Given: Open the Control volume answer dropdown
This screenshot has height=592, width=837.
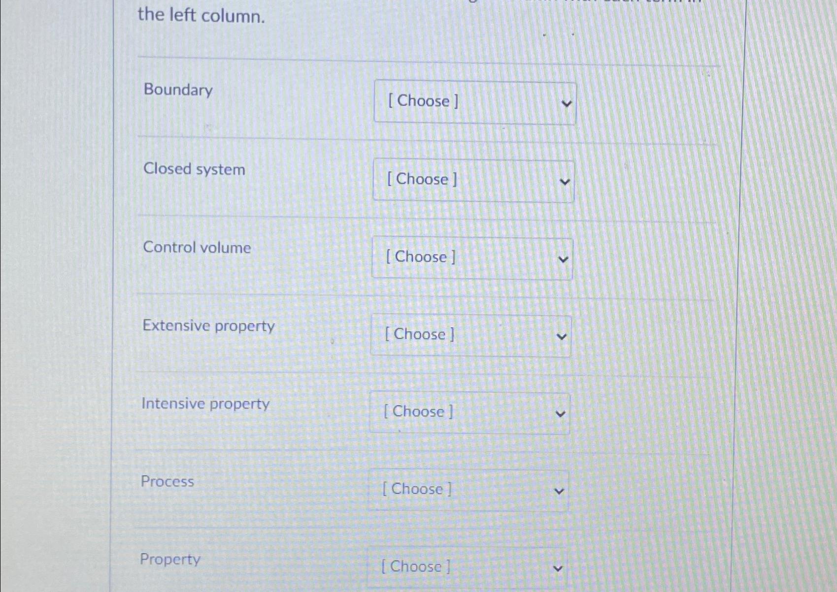Looking at the screenshot, I should [471, 257].
